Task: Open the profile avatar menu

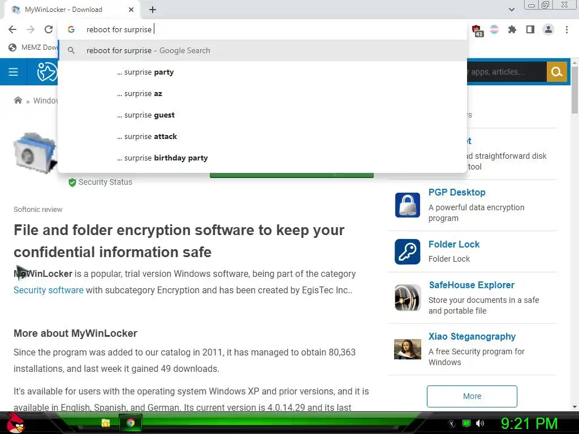Action: 548,29
